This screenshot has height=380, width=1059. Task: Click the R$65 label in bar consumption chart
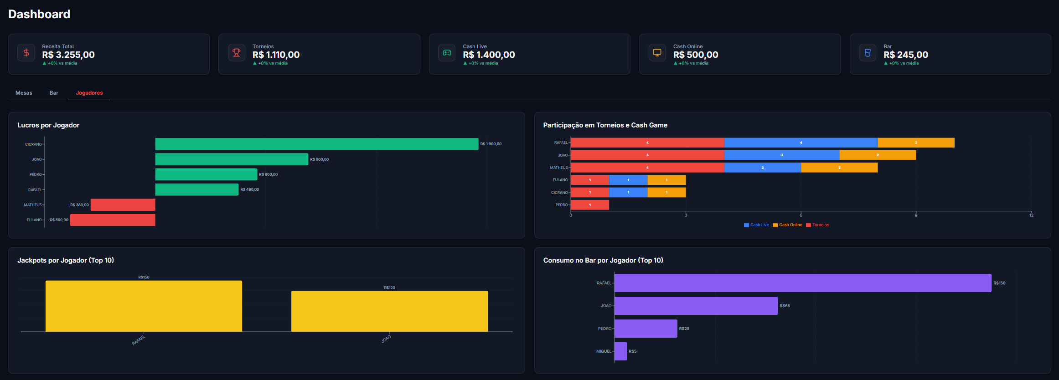[785, 306]
